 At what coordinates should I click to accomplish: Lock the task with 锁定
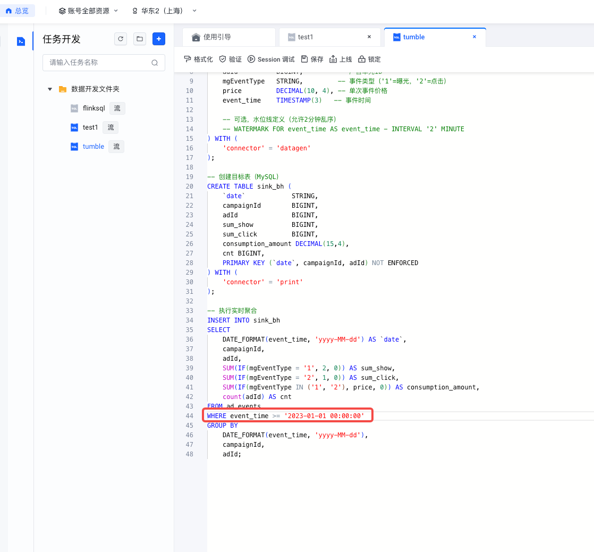point(369,59)
